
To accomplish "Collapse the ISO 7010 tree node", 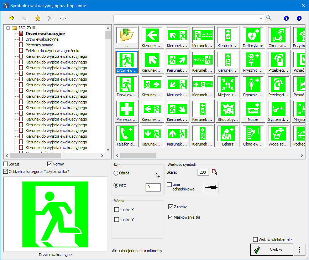I will click(x=7, y=28).
